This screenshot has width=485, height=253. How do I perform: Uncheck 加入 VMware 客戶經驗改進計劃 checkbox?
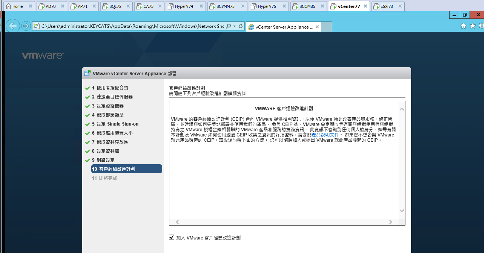(172, 237)
